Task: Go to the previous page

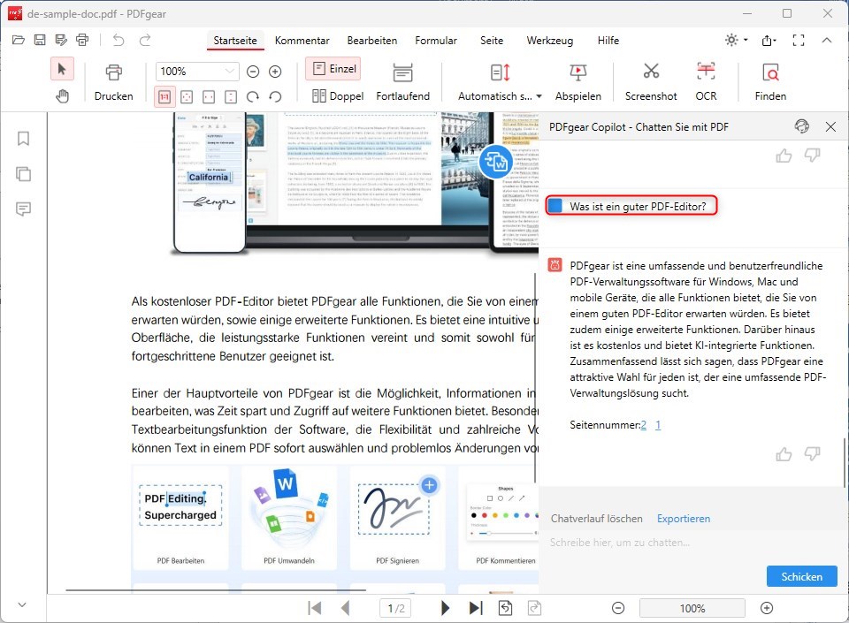Action: click(x=346, y=608)
